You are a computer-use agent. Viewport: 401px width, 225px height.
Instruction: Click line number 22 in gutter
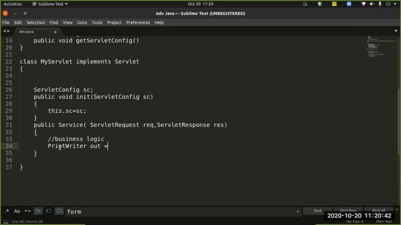coord(9,61)
